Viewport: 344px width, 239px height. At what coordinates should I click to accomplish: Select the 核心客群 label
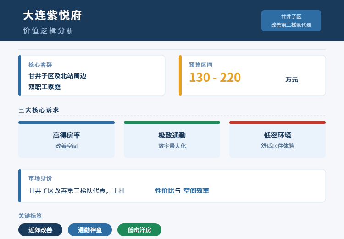coord(40,65)
